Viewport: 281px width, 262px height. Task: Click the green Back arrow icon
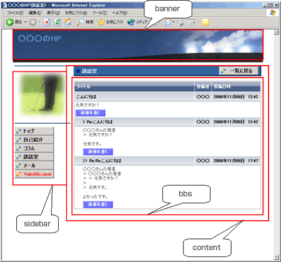(x=9, y=22)
